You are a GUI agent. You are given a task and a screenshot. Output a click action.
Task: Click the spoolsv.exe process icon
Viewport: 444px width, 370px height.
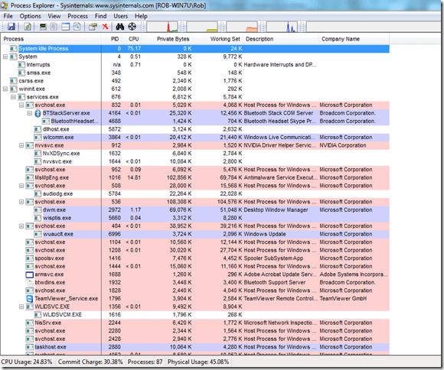30,258
